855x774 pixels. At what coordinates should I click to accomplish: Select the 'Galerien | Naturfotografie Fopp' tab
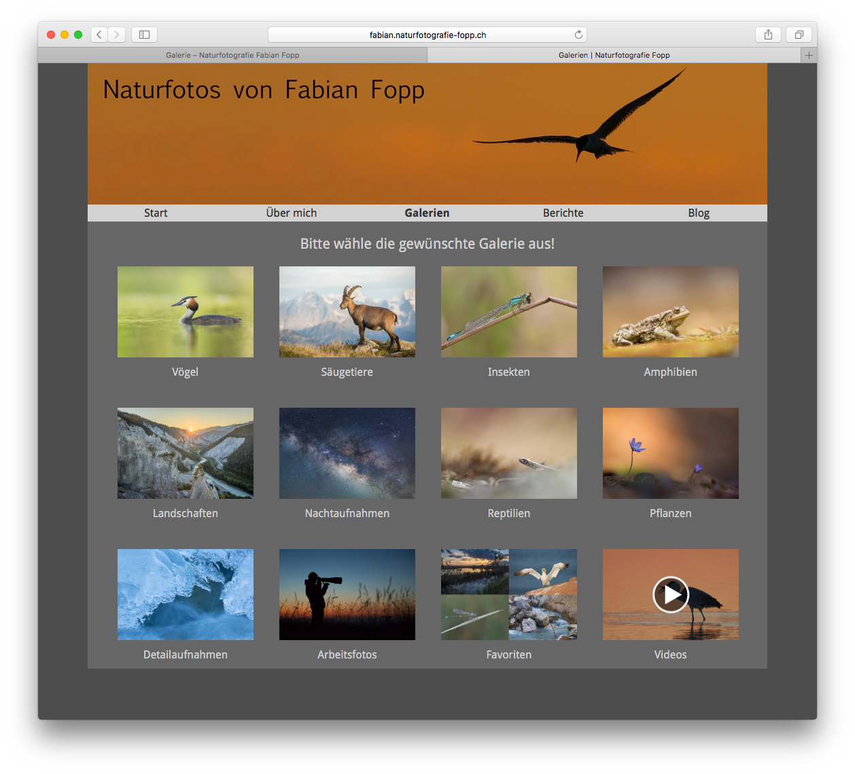(x=614, y=55)
